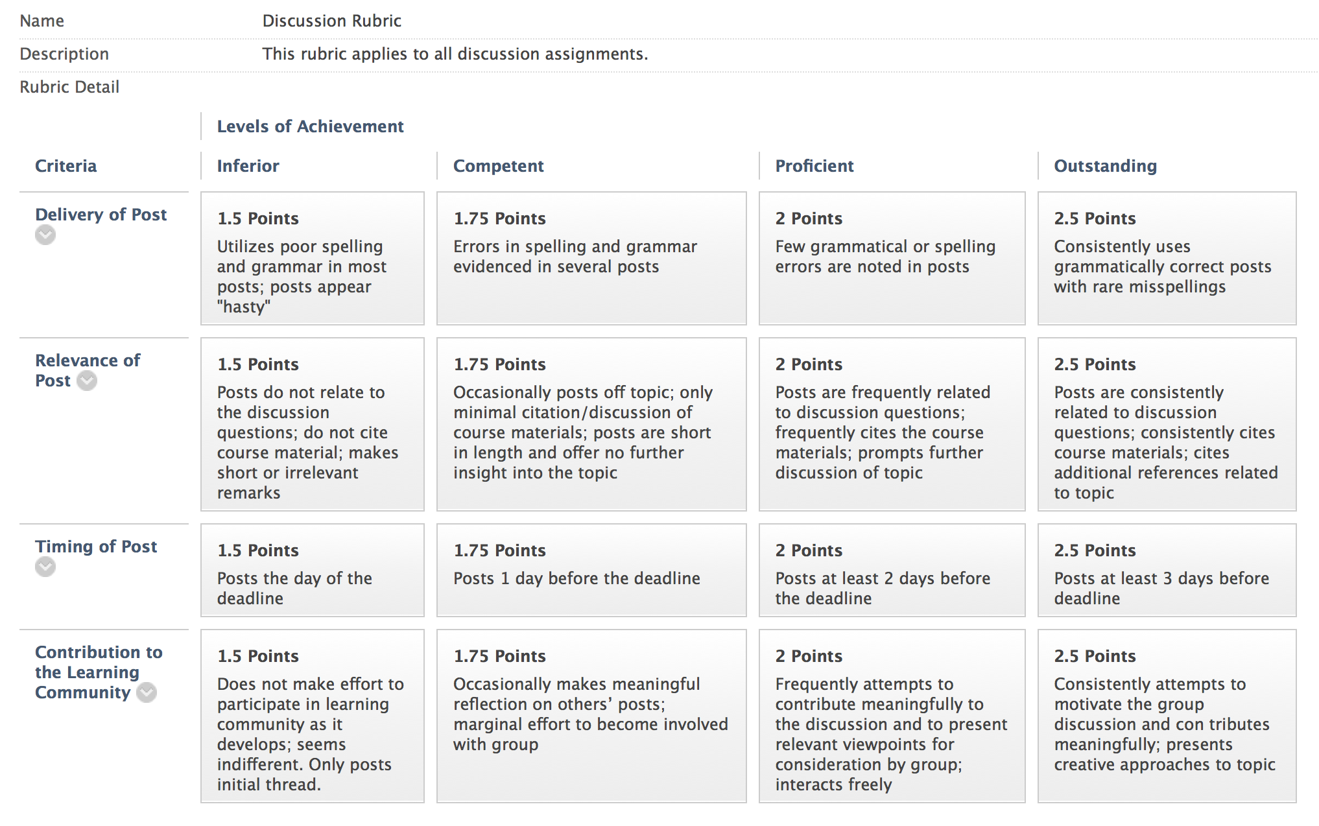The width and height of the screenshot is (1319, 826).
Task: Click the Discussion Rubric name text
Action: tap(331, 21)
